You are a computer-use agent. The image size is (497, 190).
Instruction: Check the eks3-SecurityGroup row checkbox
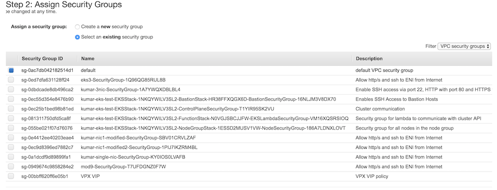point(11,80)
